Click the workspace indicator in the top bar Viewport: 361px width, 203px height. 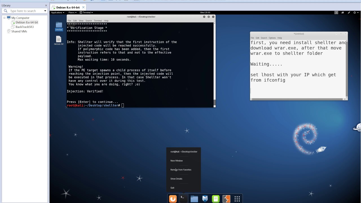pos(336,12)
